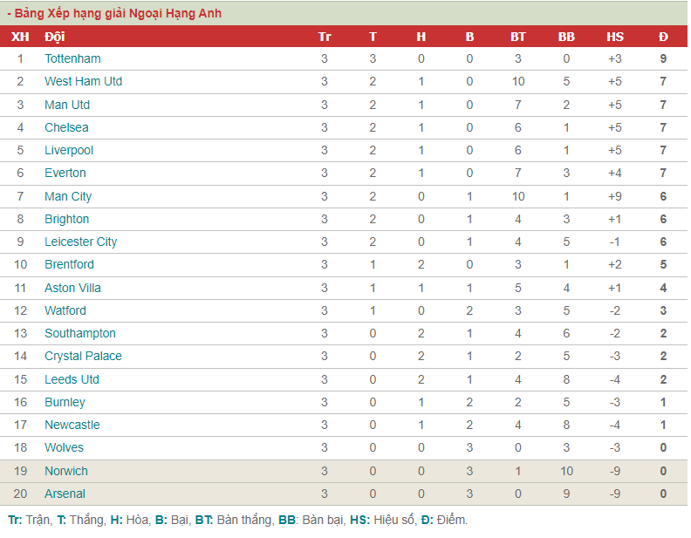Open the West Ham Utd team link
This screenshot has width=691, height=538.
pos(83,81)
